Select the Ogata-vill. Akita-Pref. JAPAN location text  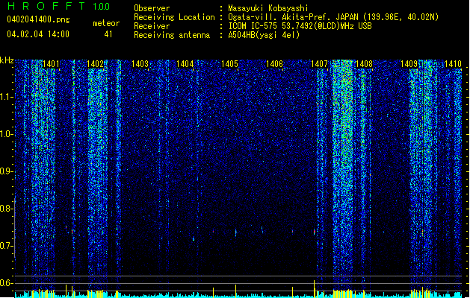pos(333,17)
